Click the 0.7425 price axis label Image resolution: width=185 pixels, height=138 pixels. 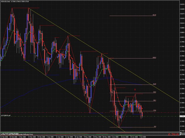pyautogui.click(x=182, y=131)
